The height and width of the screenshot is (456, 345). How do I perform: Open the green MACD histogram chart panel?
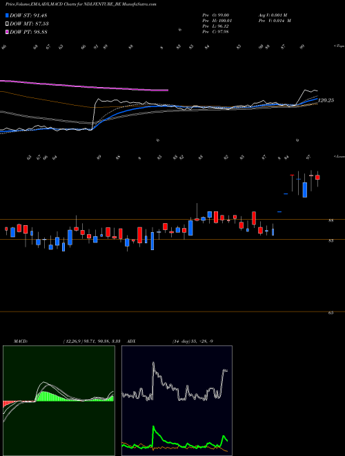tap(59, 401)
